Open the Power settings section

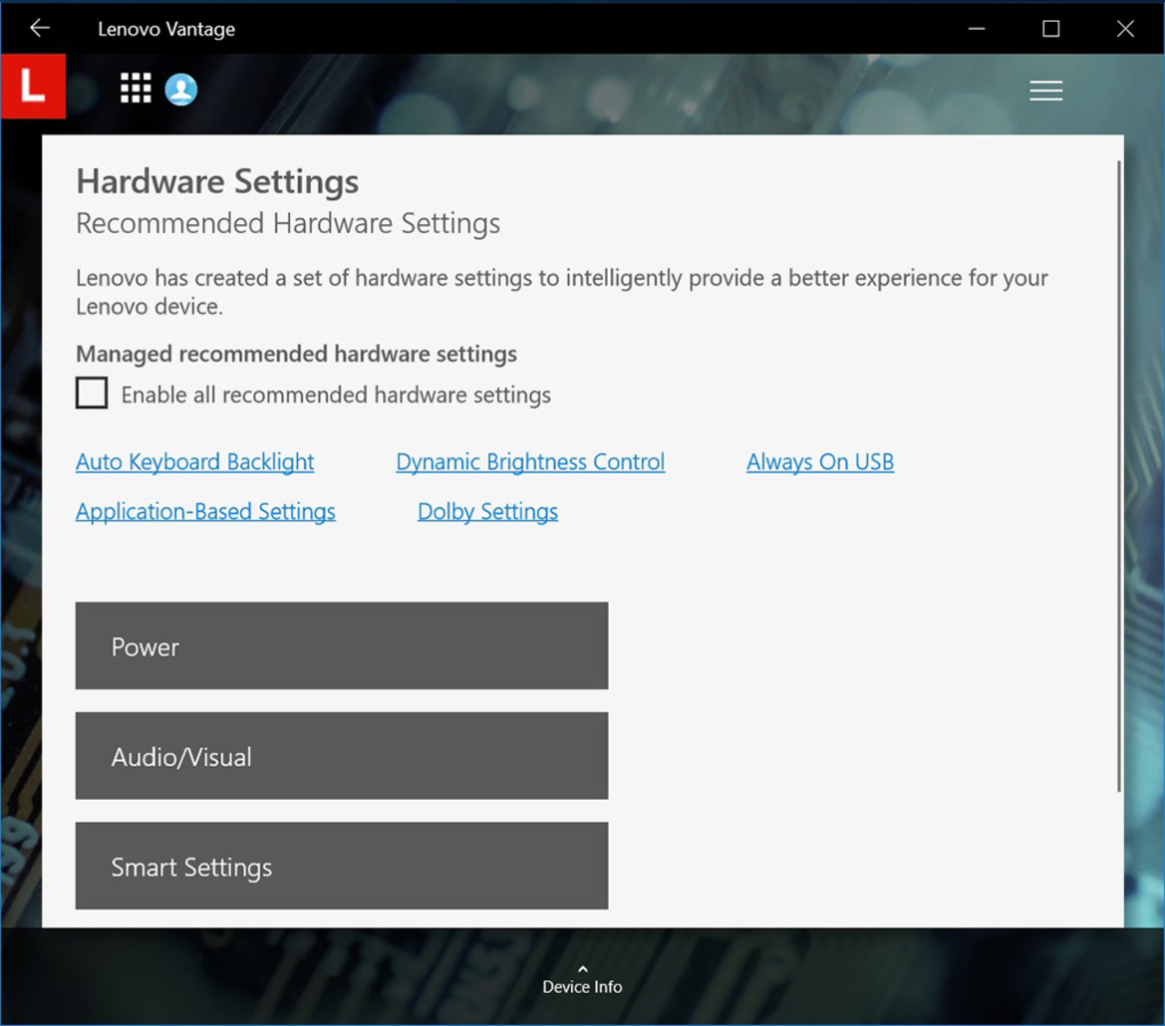click(x=342, y=645)
